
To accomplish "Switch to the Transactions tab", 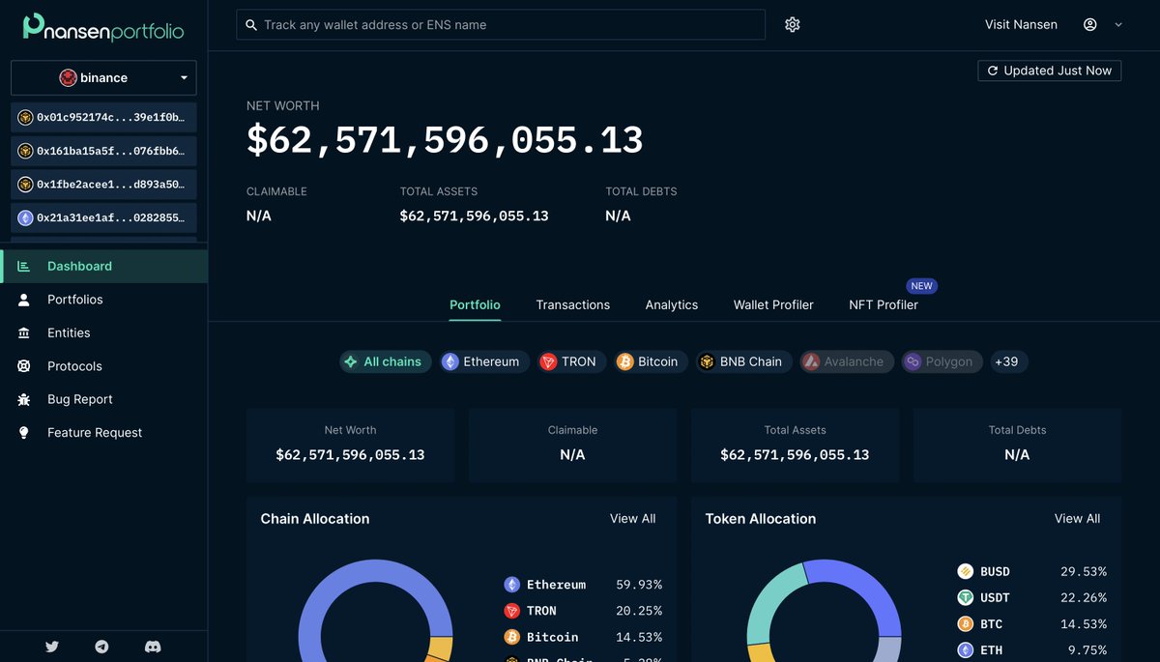I will [x=572, y=304].
